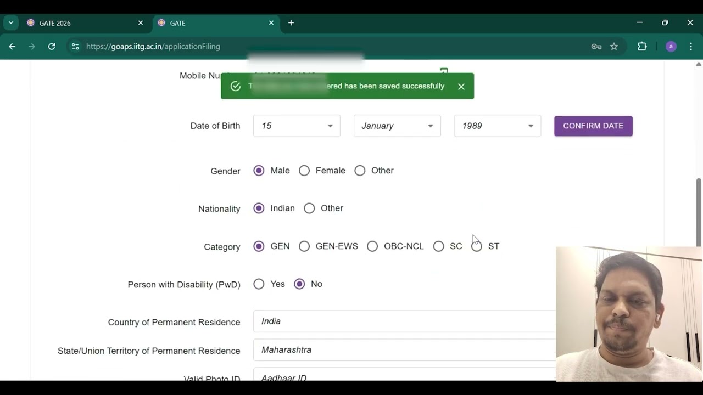
Task: Switch to the GATE tab
Action: pyautogui.click(x=216, y=23)
